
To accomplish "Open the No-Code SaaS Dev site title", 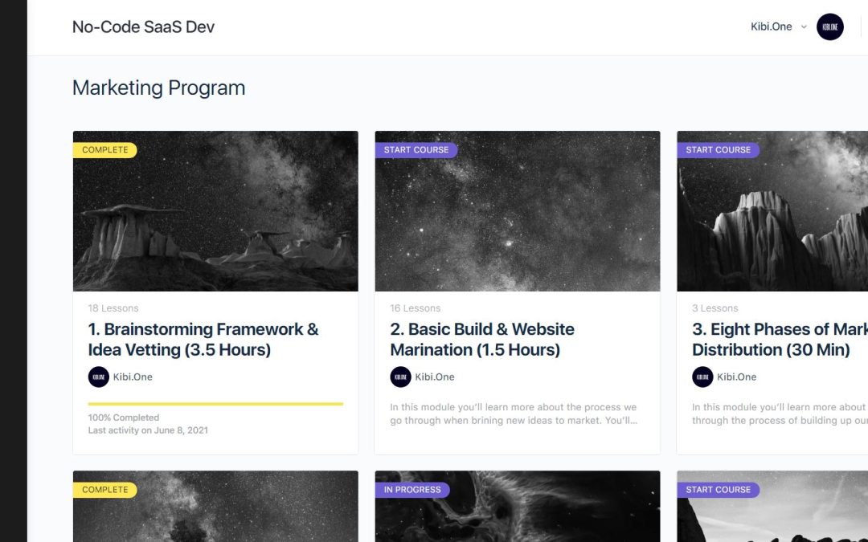I will click(x=143, y=26).
